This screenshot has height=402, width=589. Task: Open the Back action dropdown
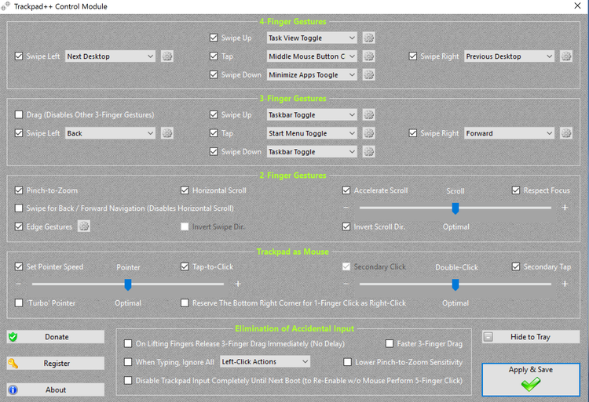tap(110, 133)
